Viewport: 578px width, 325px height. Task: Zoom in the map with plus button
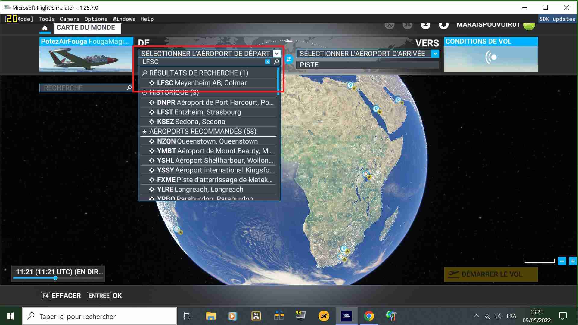[x=573, y=261]
